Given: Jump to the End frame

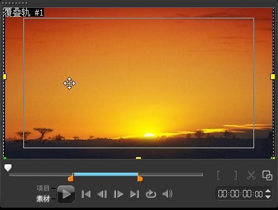Looking at the screenshot, I should (134, 194).
